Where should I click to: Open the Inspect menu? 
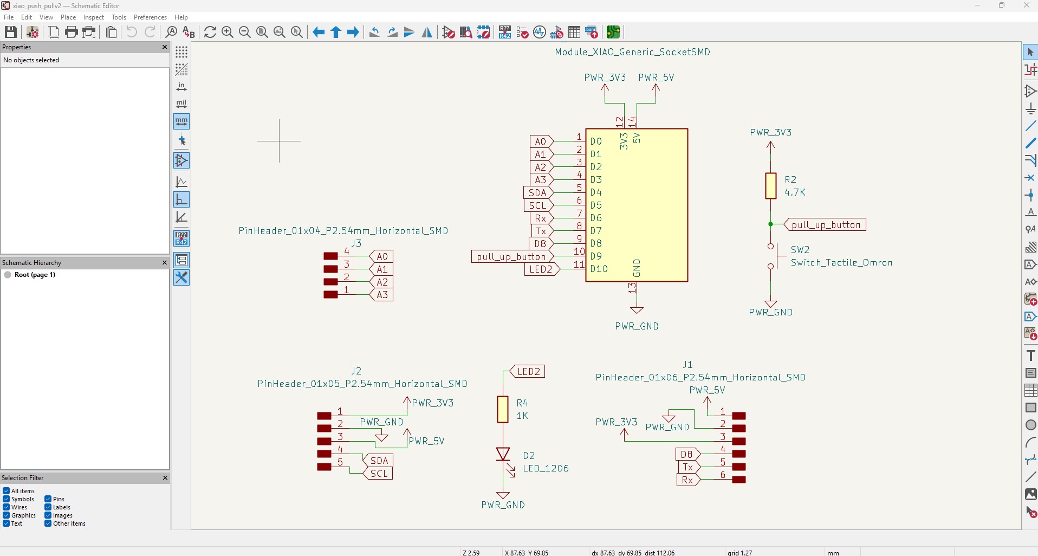click(93, 17)
